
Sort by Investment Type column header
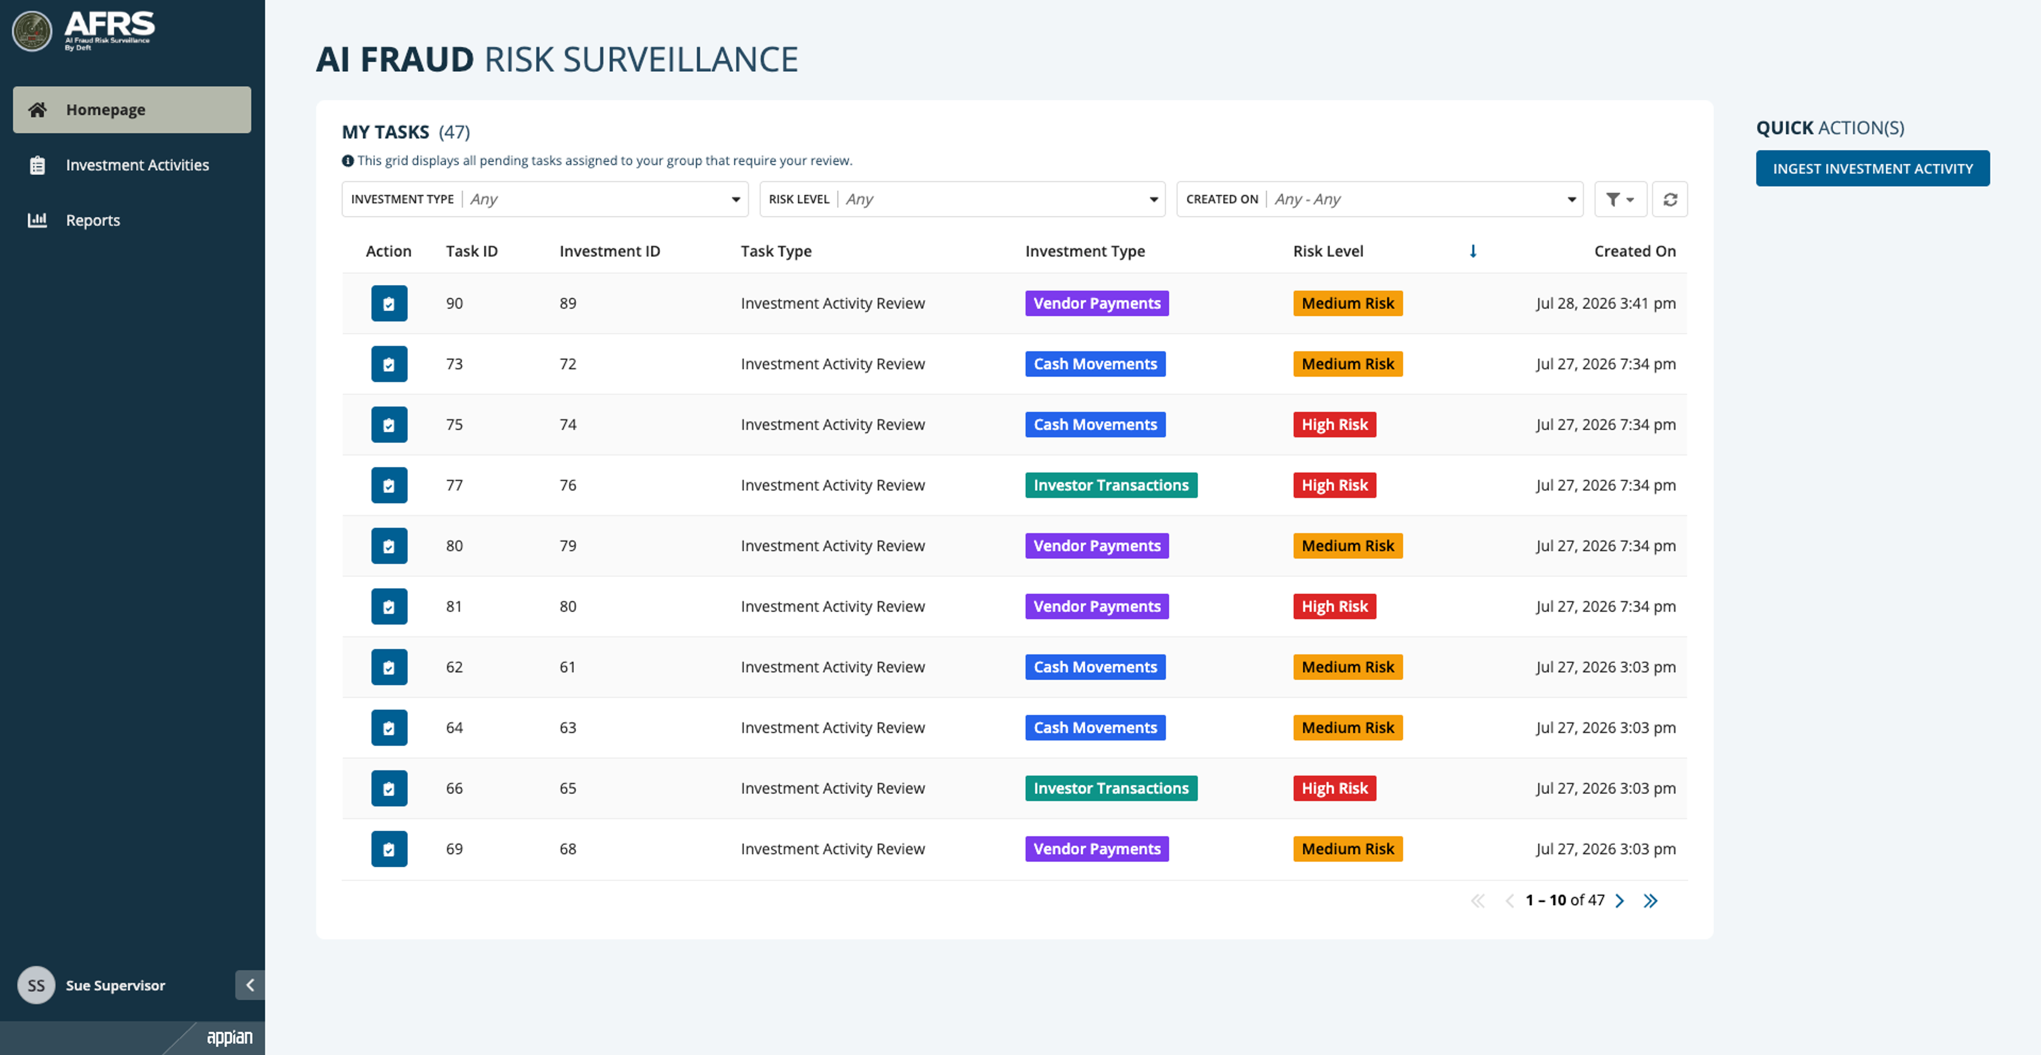click(x=1085, y=251)
